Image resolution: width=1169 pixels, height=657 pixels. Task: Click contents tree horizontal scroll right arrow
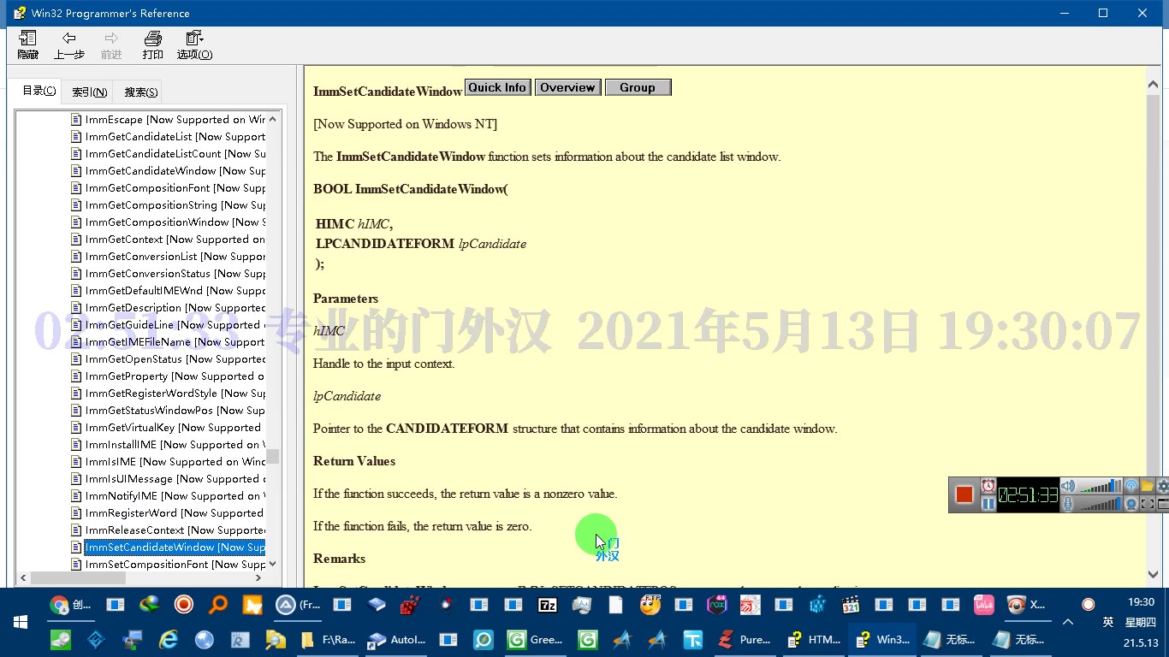[258, 578]
